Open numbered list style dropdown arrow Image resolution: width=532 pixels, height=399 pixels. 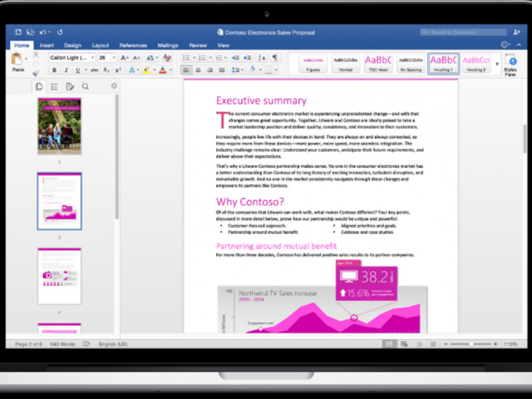pyautogui.click(x=210, y=57)
